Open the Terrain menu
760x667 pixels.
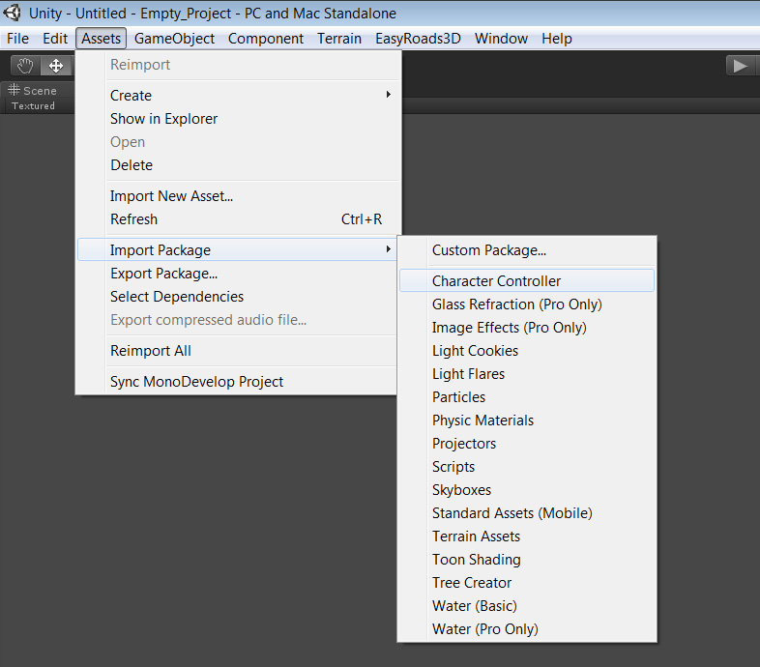coord(339,39)
